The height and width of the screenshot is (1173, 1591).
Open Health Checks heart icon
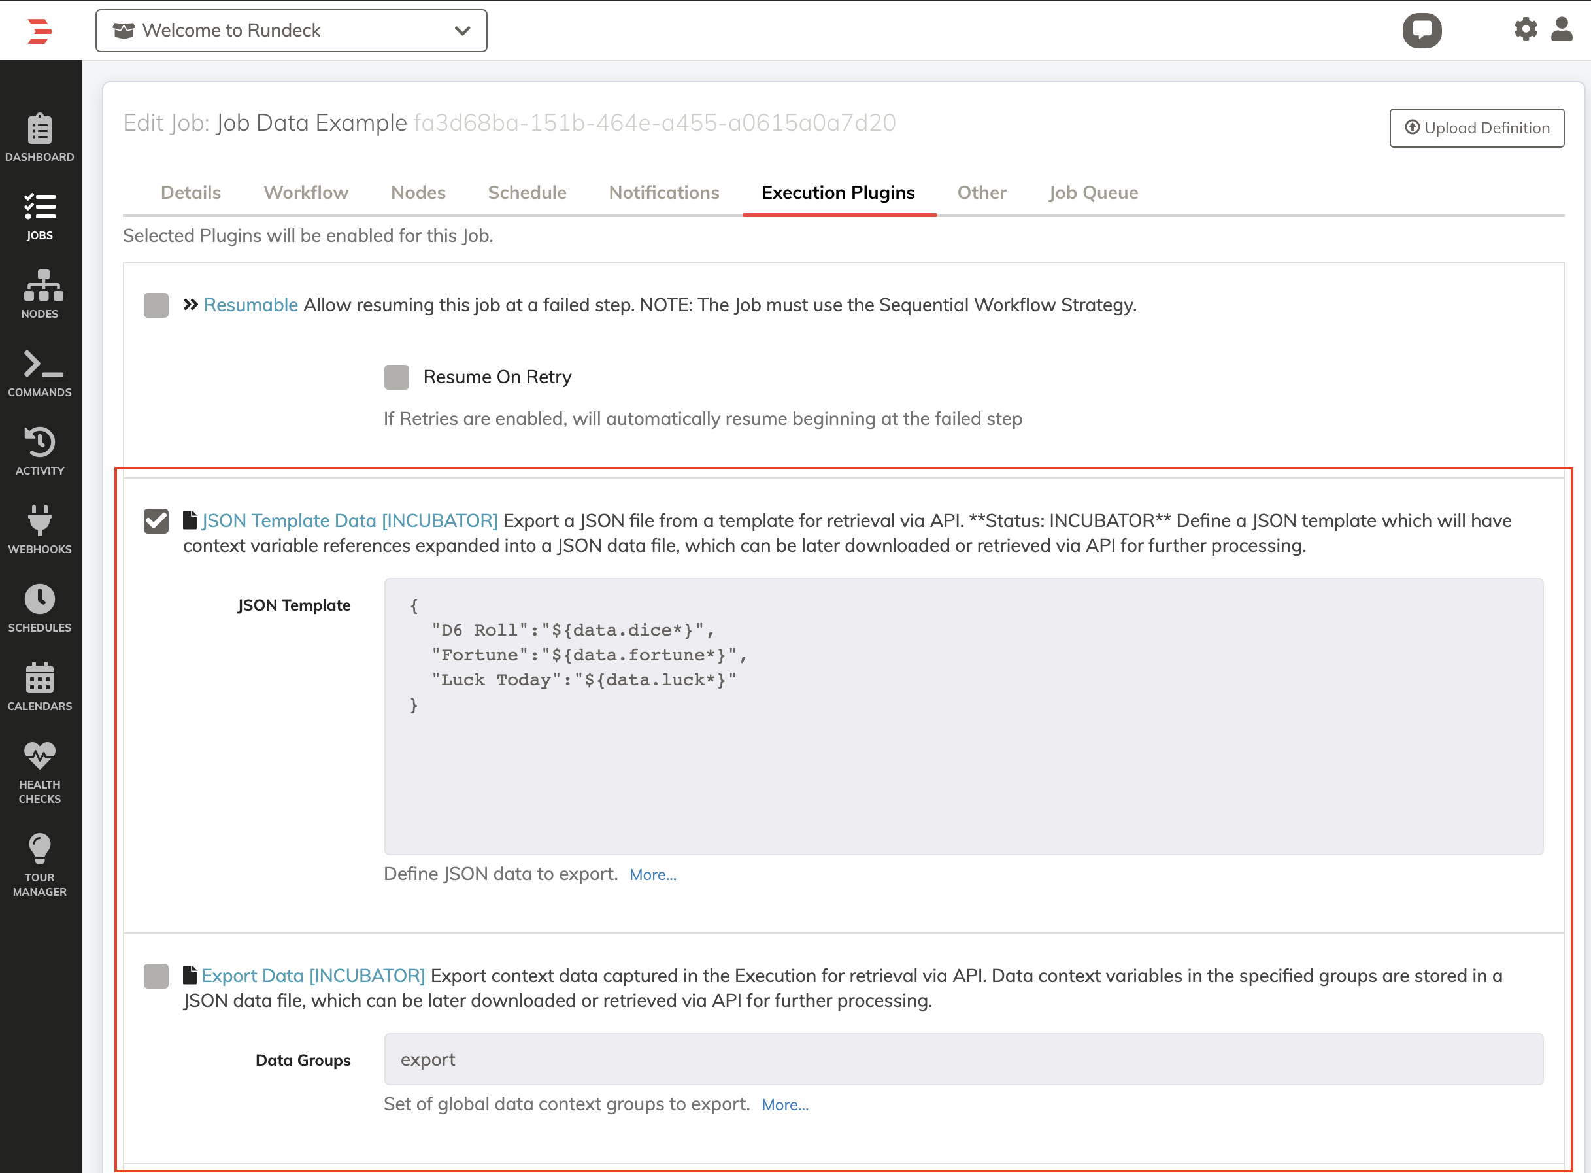tap(40, 755)
